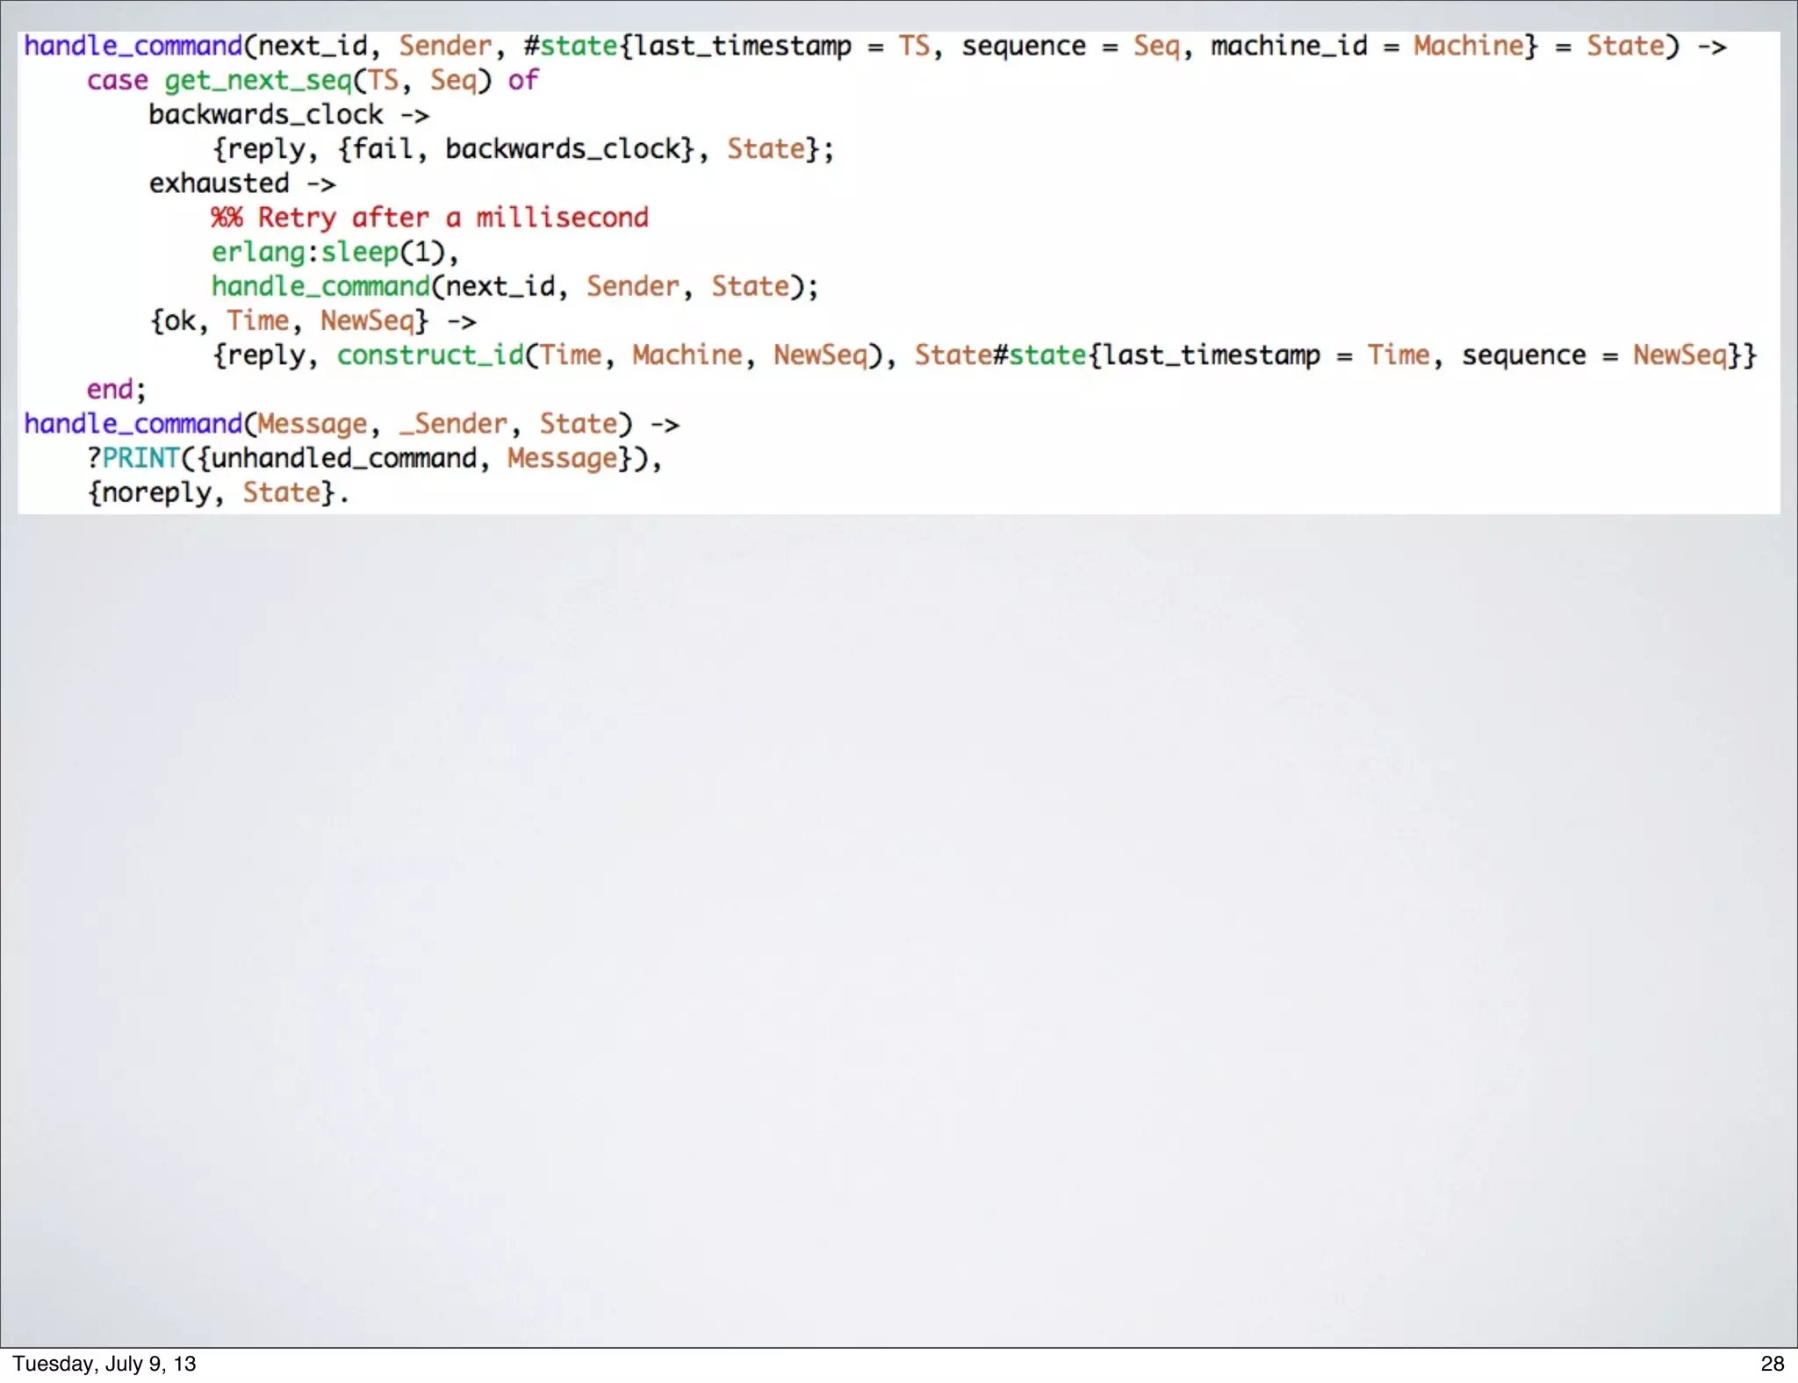Click the recursive handle_command call inside exhausted
This screenshot has width=1798, height=1383.
(x=320, y=287)
